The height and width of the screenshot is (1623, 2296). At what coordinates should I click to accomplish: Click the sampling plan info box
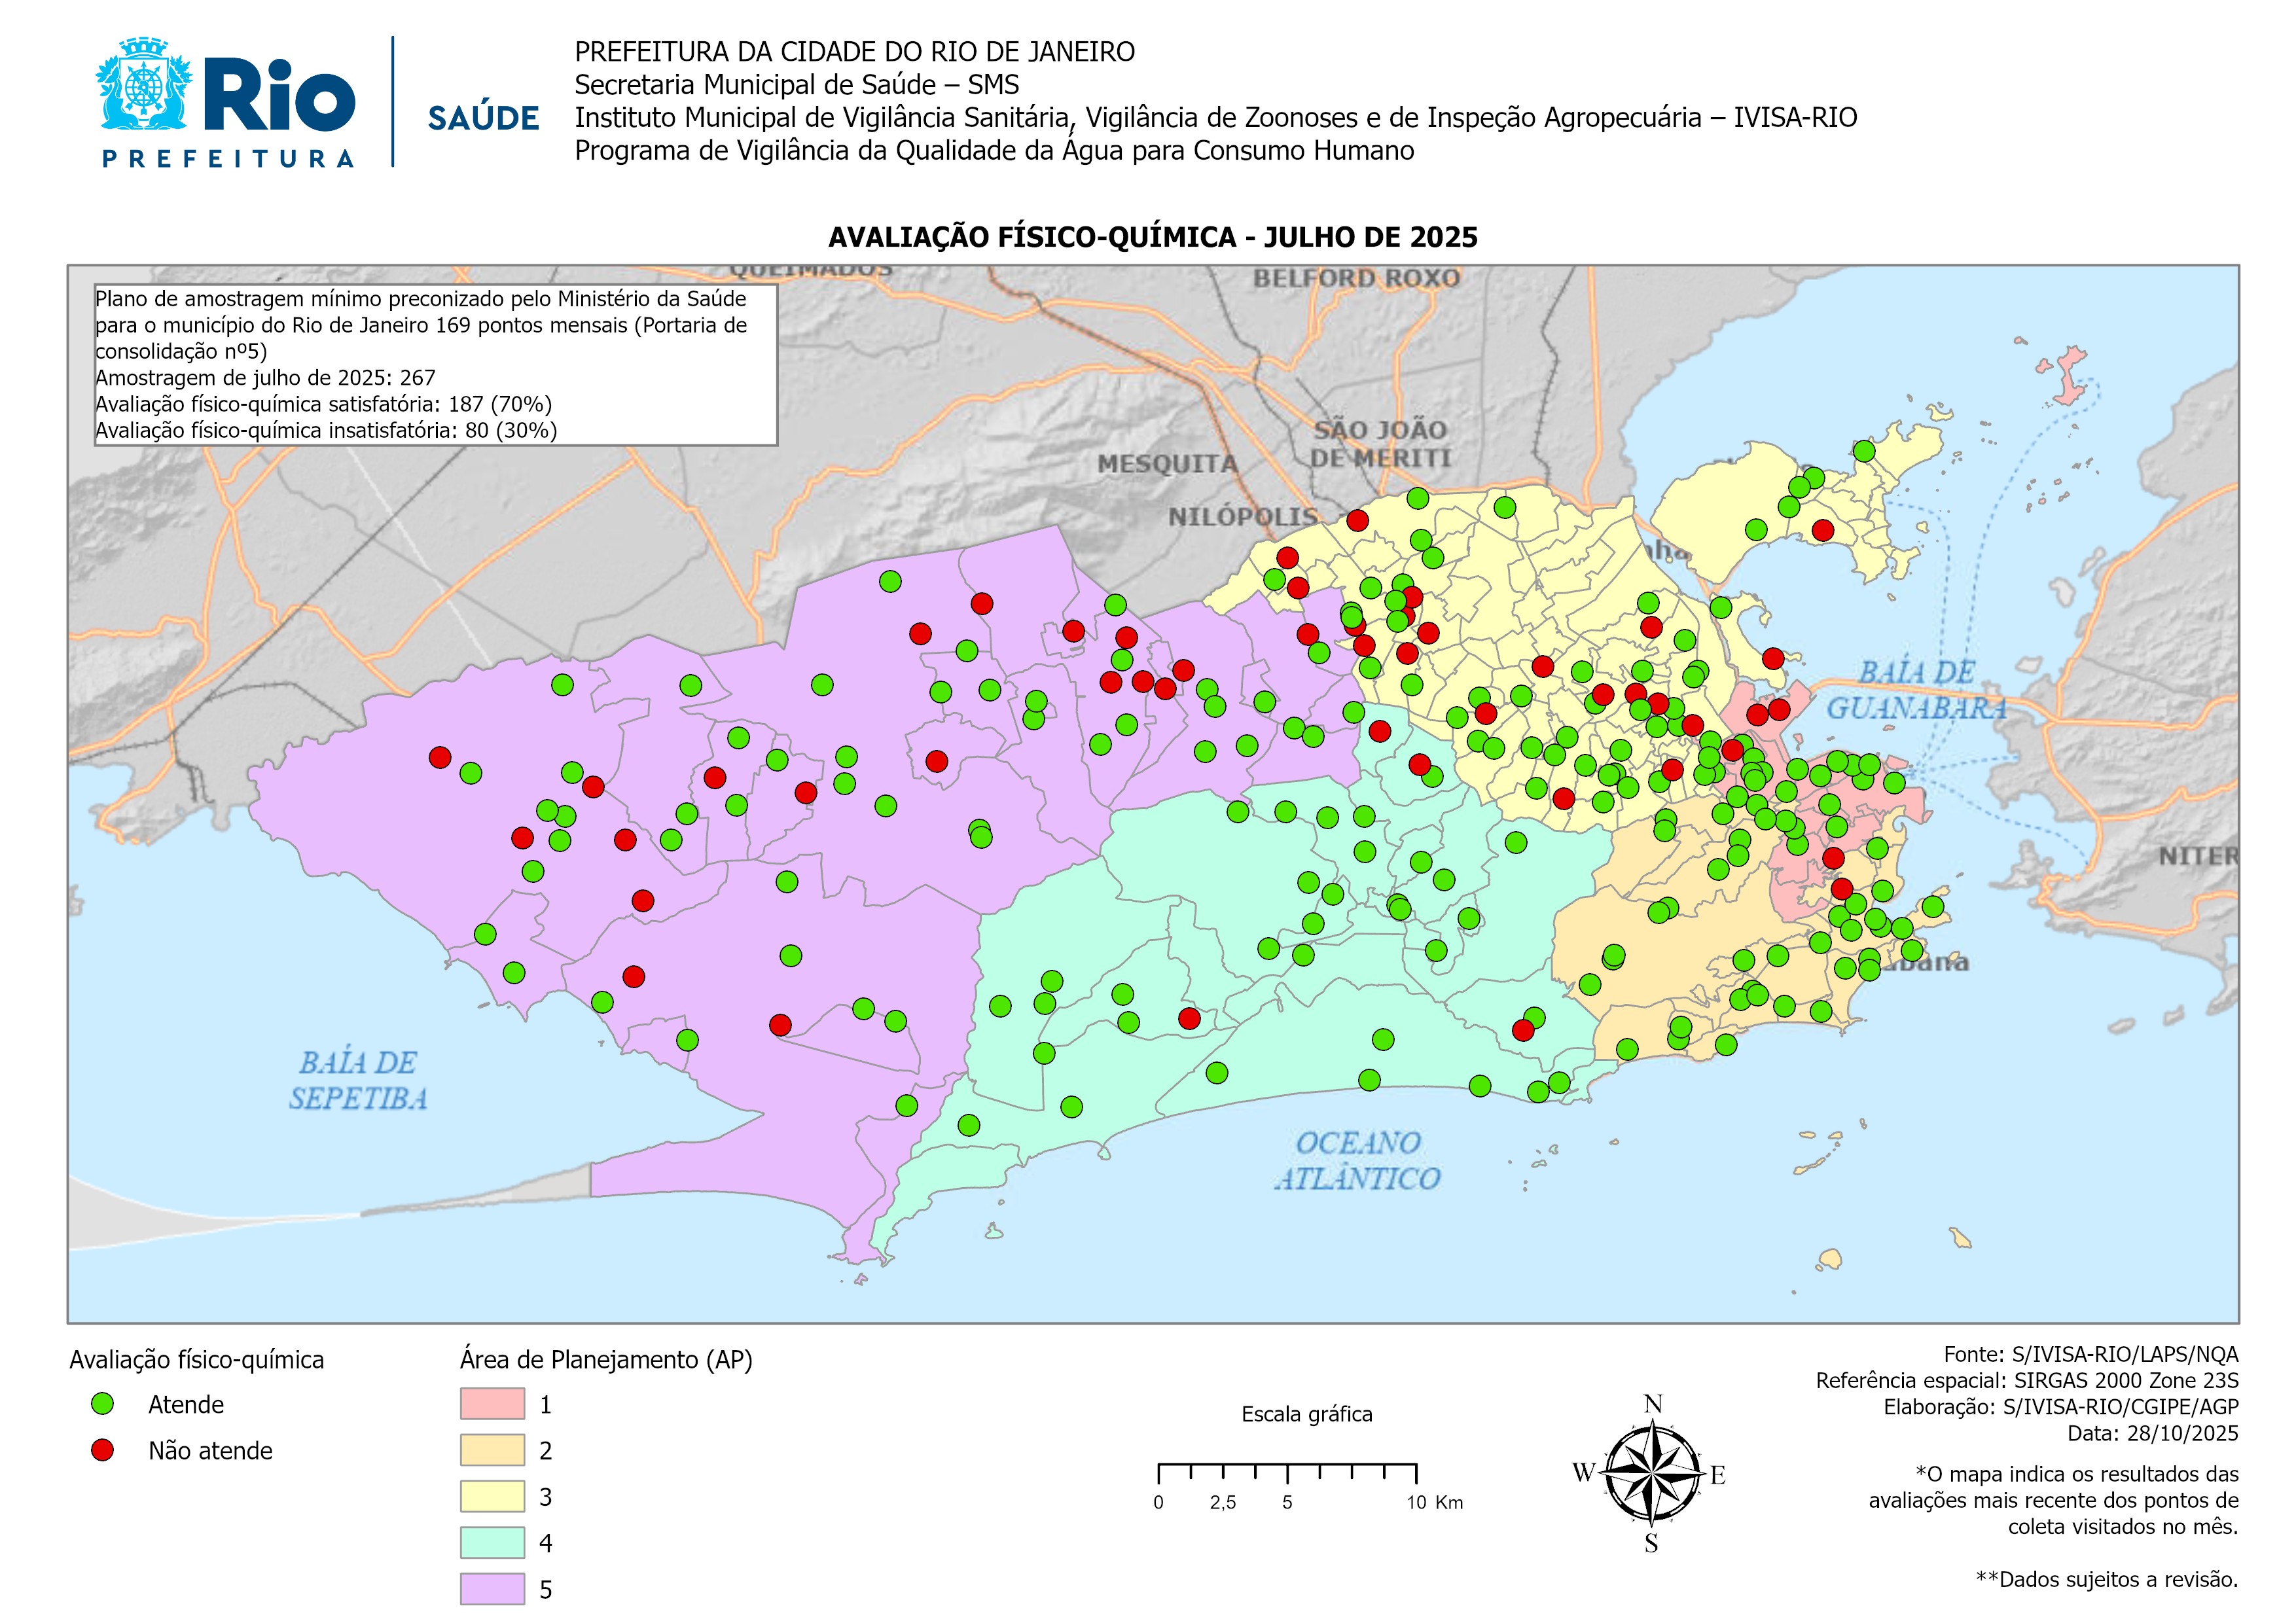pos(435,365)
